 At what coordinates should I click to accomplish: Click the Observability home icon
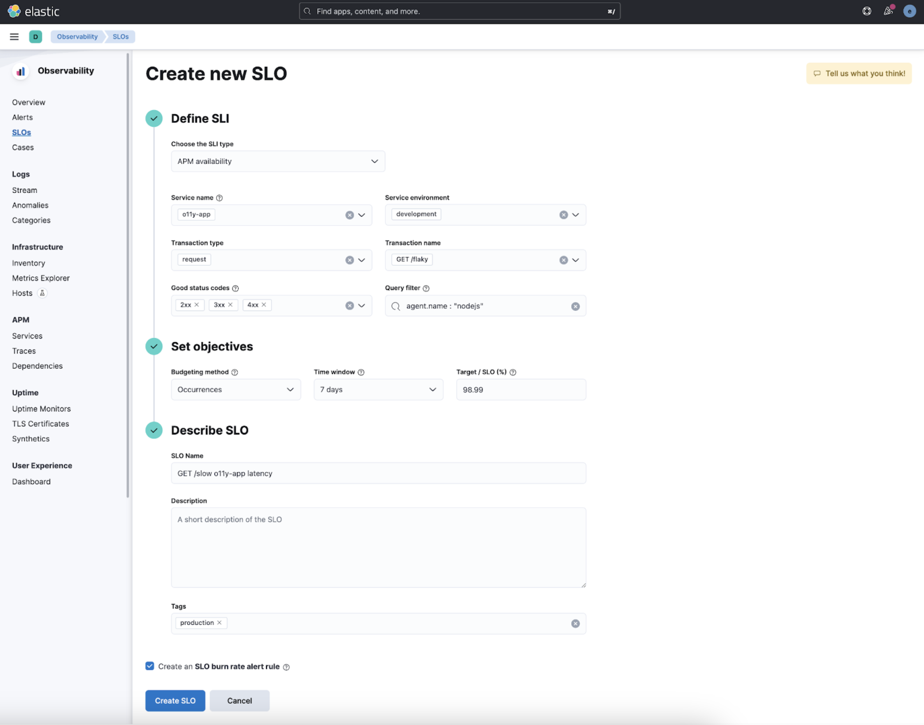click(x=20, y=70)
